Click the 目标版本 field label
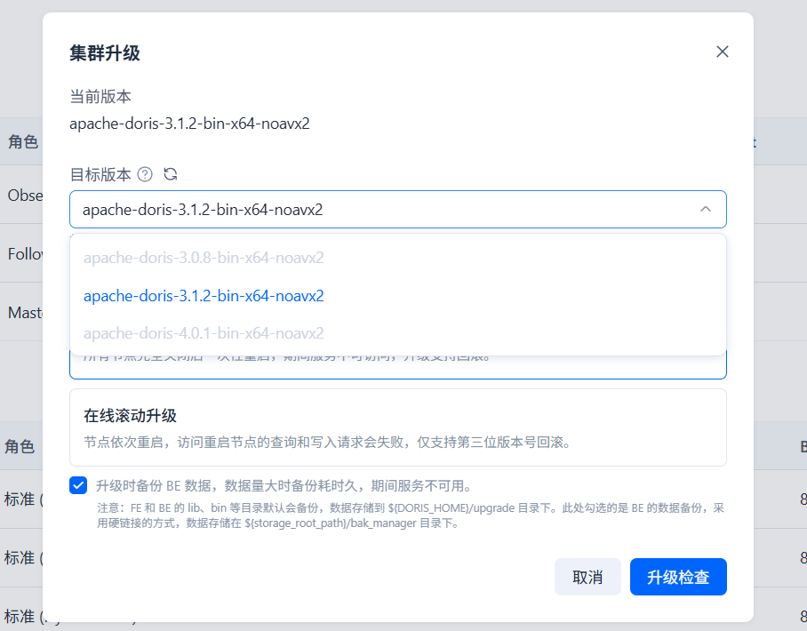This screenshot has height=631, width=807. point(100,174)
